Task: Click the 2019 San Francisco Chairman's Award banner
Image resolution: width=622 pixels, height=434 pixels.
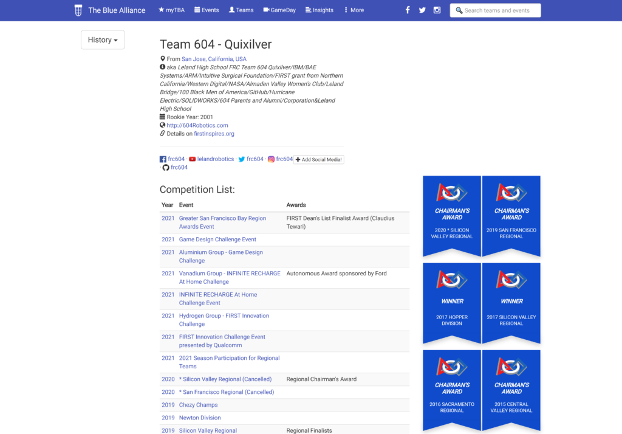Action: click(511, 216)
